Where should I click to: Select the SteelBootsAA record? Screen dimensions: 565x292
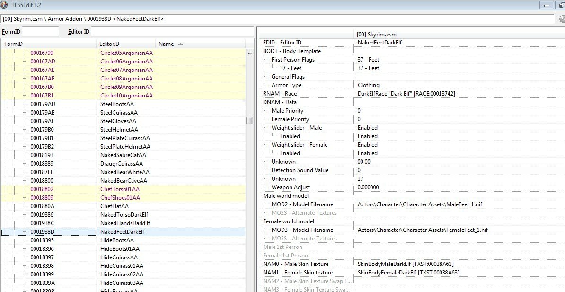[123, 104]
